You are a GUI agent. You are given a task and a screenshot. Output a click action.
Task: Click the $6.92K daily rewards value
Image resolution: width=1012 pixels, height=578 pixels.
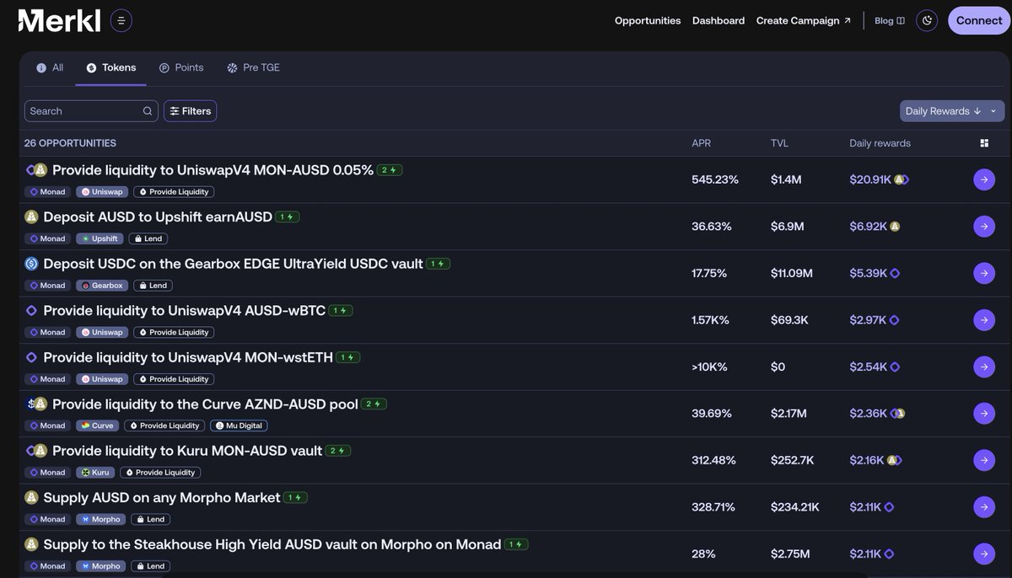click(869, 227)
